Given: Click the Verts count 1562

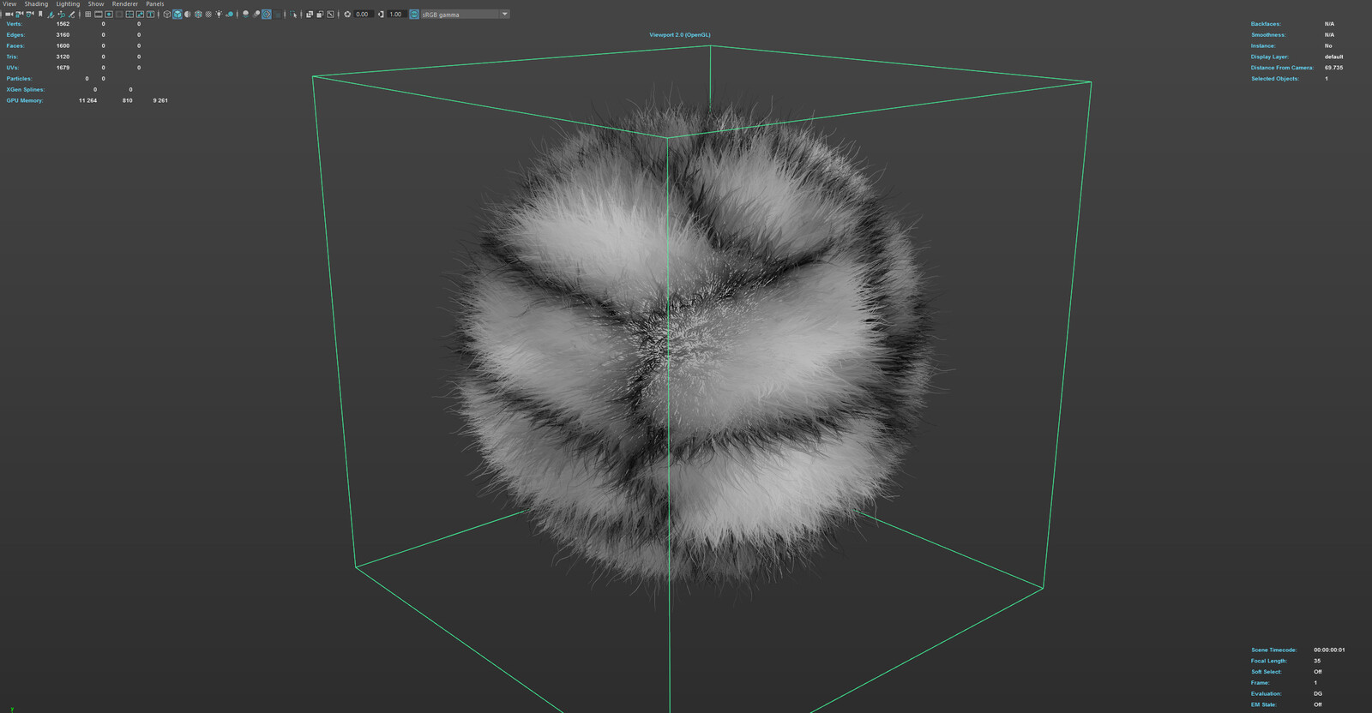Looking at the screenshot, I should click(x=63, y=24).
